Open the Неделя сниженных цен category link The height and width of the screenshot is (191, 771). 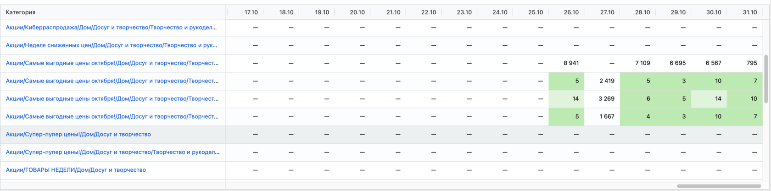111,45
